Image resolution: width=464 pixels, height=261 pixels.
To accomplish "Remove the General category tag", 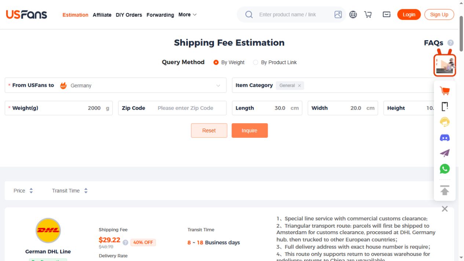I will pyautogui.click(x=299, y=85).
